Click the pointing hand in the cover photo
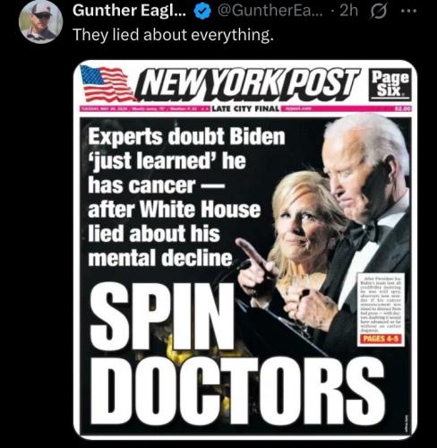 click(x=257, y=263)
